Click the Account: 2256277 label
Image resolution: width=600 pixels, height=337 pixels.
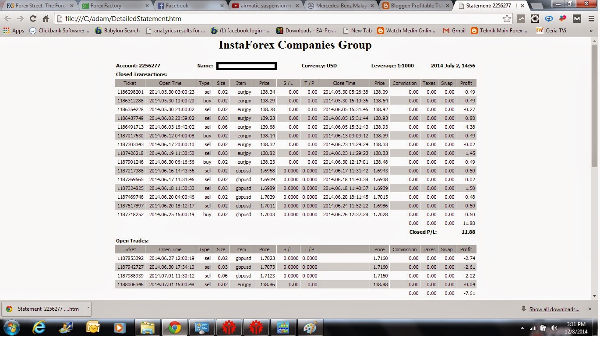138,66
